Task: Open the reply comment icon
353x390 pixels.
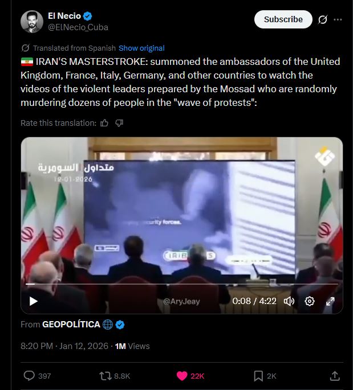Action: 29,376
